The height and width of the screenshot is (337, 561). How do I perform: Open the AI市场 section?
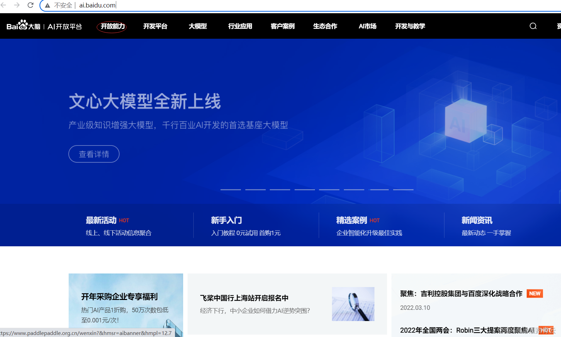[367, 26]
